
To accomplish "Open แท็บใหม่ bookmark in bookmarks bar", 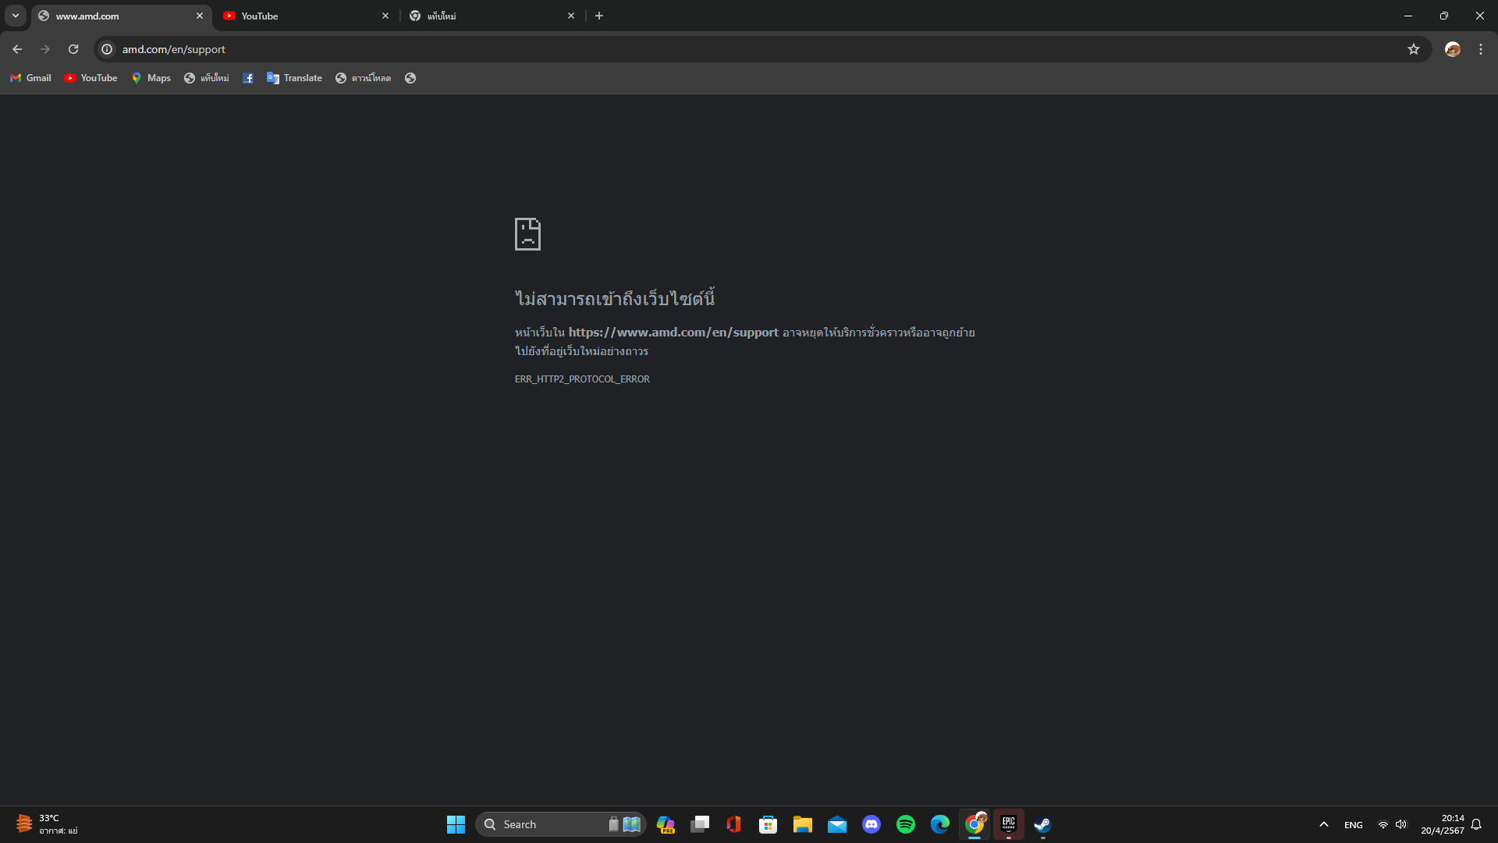I will [x=207, y=78].
